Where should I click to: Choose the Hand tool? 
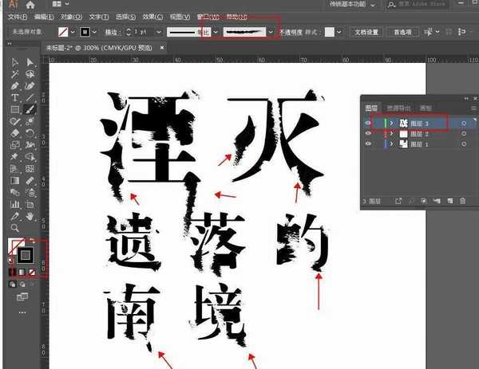coord(30,216)
